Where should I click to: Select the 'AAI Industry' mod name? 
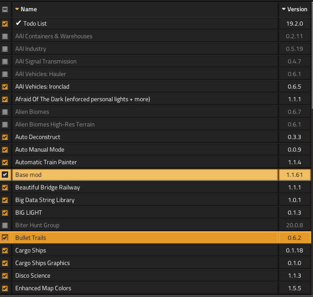[31, 49]
